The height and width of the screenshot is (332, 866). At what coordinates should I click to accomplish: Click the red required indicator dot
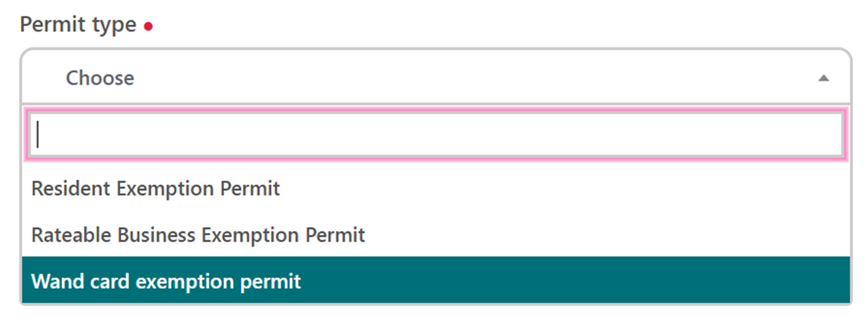pyautogui.click(x=148, y=27)
